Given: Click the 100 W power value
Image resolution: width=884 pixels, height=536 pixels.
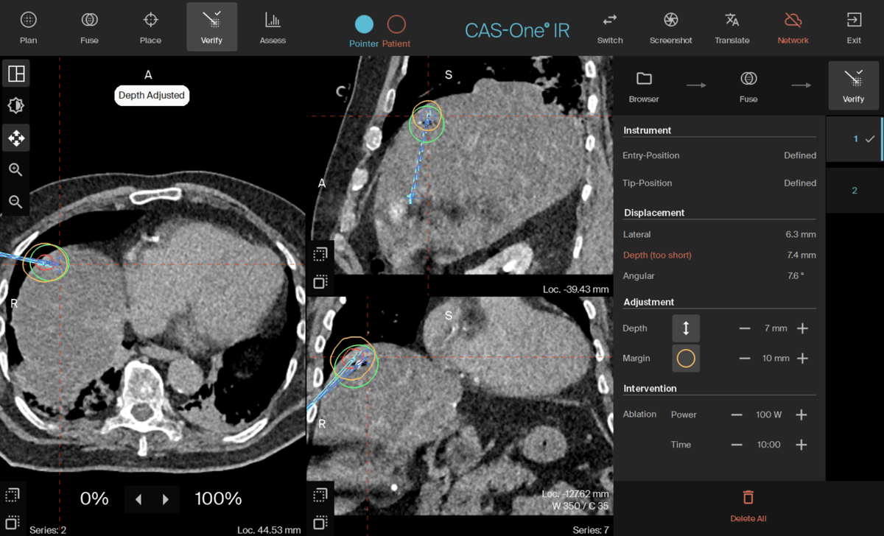Looking at the screenshot, I should 769,415.
